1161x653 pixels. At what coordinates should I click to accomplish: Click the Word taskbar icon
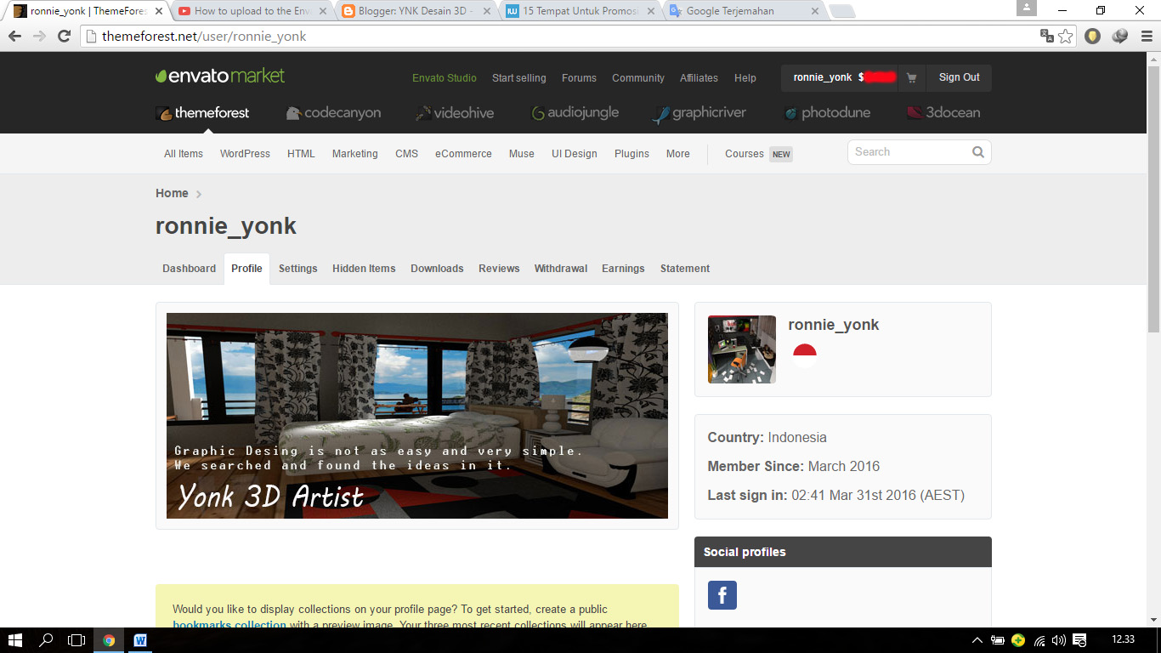140,640
